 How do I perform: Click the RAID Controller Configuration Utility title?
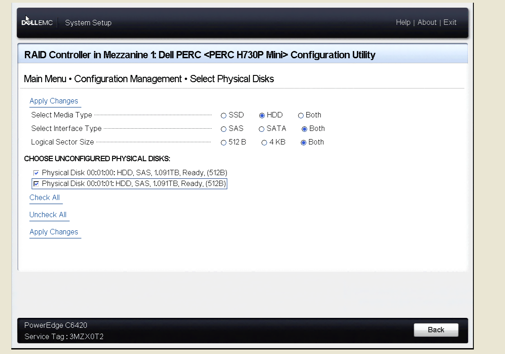click(x=200, y=55)
